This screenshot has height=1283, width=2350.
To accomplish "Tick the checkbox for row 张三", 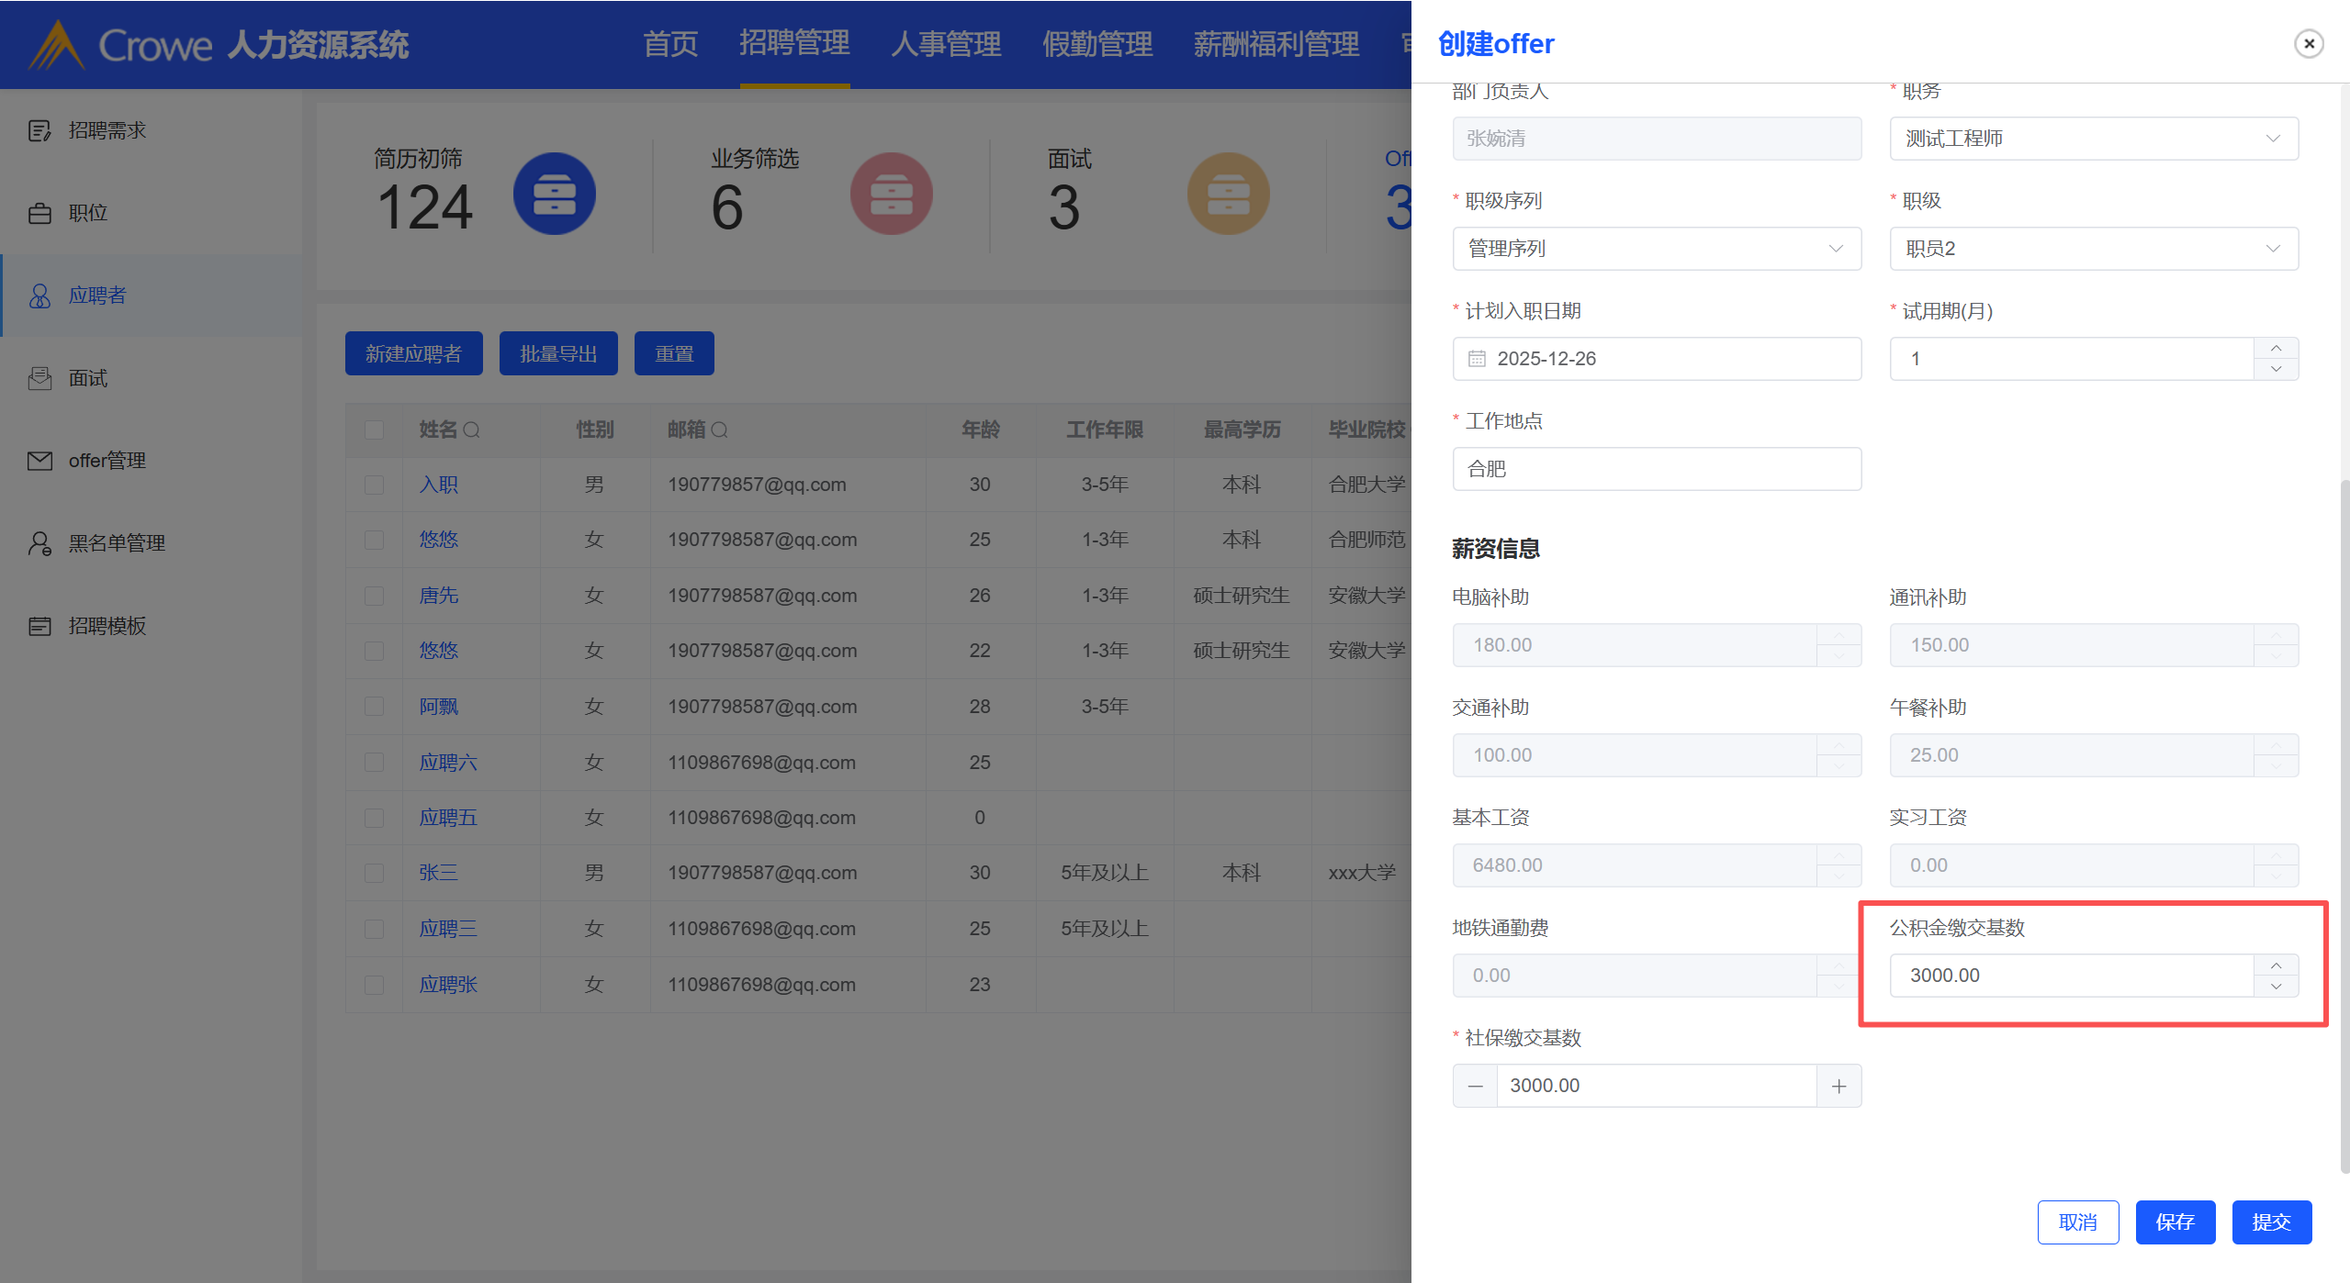I will (374, 873).
